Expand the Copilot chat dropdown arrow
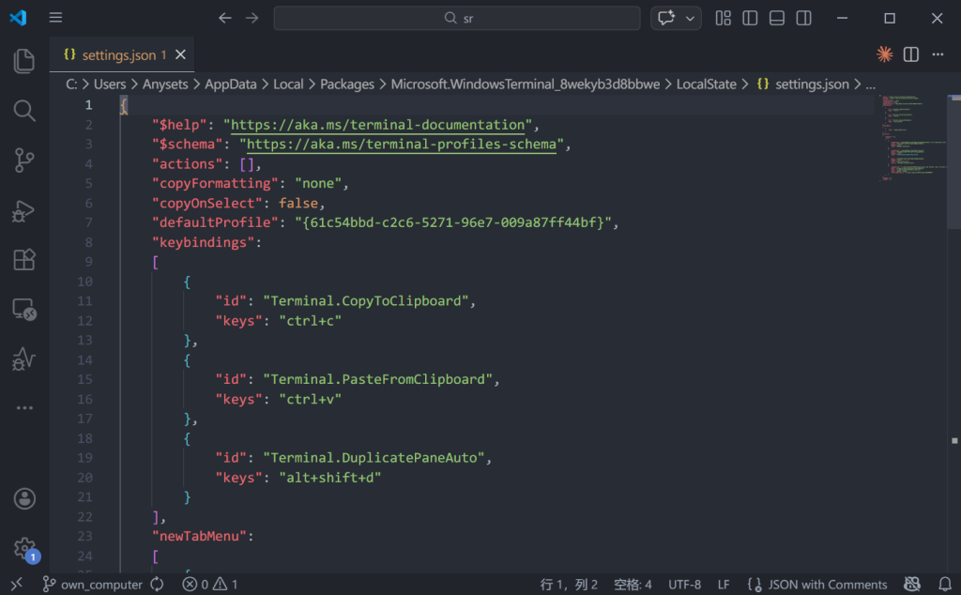 click(692, 19)
